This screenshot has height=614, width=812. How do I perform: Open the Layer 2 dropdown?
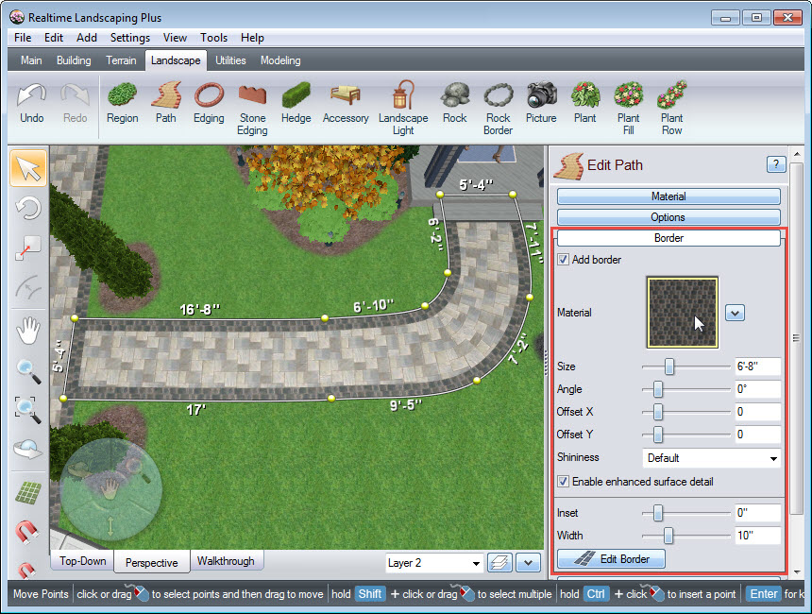(434, 563)
